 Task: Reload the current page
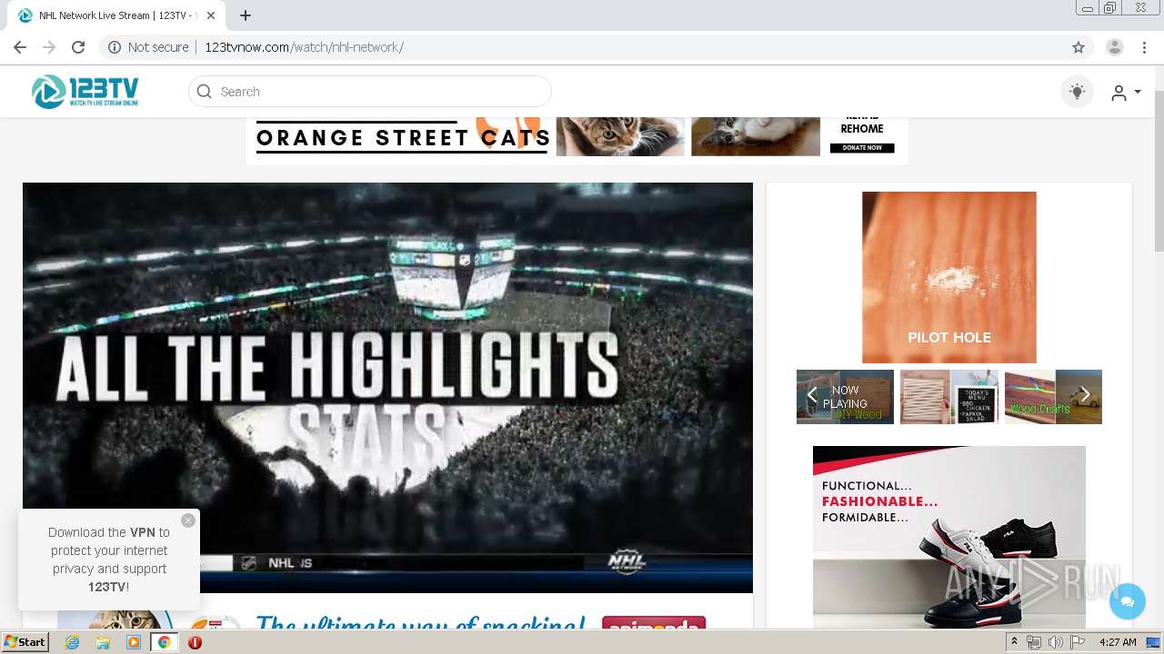tap(78, 47)
